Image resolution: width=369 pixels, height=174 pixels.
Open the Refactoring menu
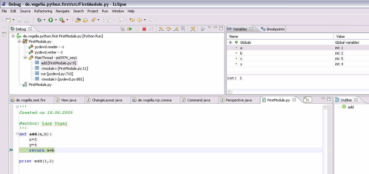(43, 11)
